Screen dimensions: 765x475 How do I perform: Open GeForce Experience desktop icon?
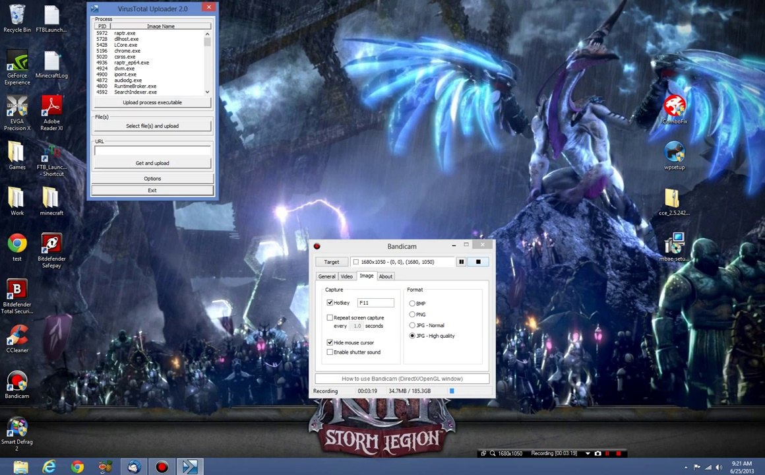17,68
